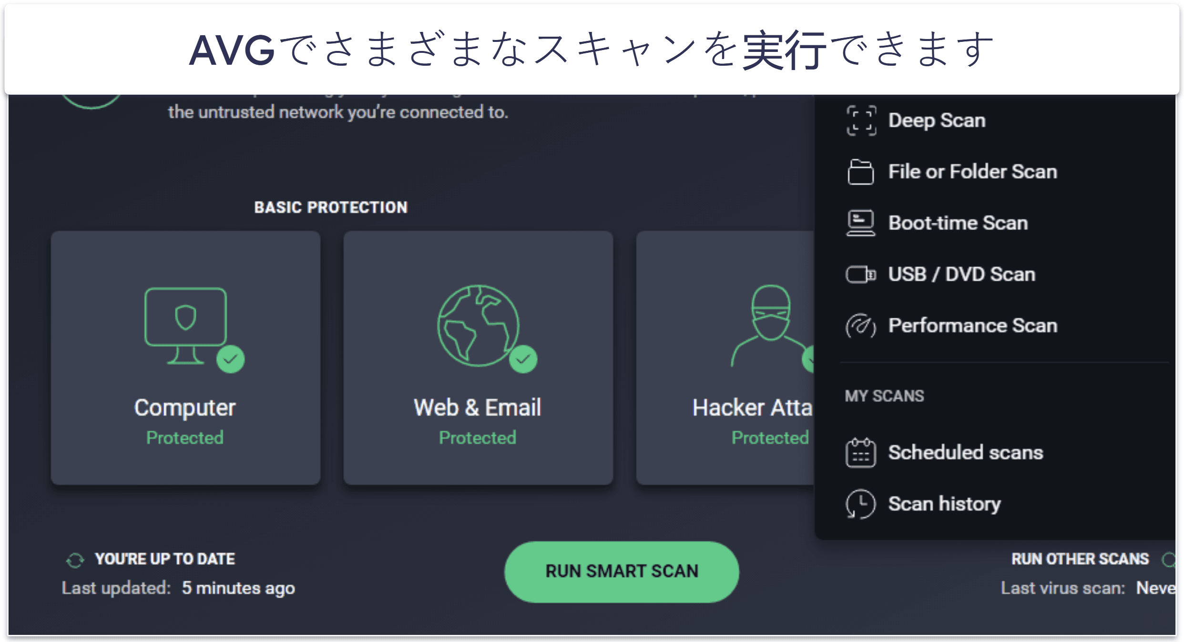Click the Deep Scan frame icon
Screen dimensions: 1184x642
[x=861, y=120]
